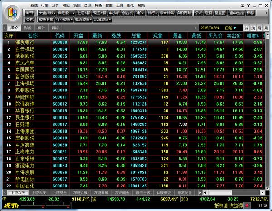Screen dimensions: 272x211
Task: Sort by the 幅度% column header
Action: coord(253,36)
